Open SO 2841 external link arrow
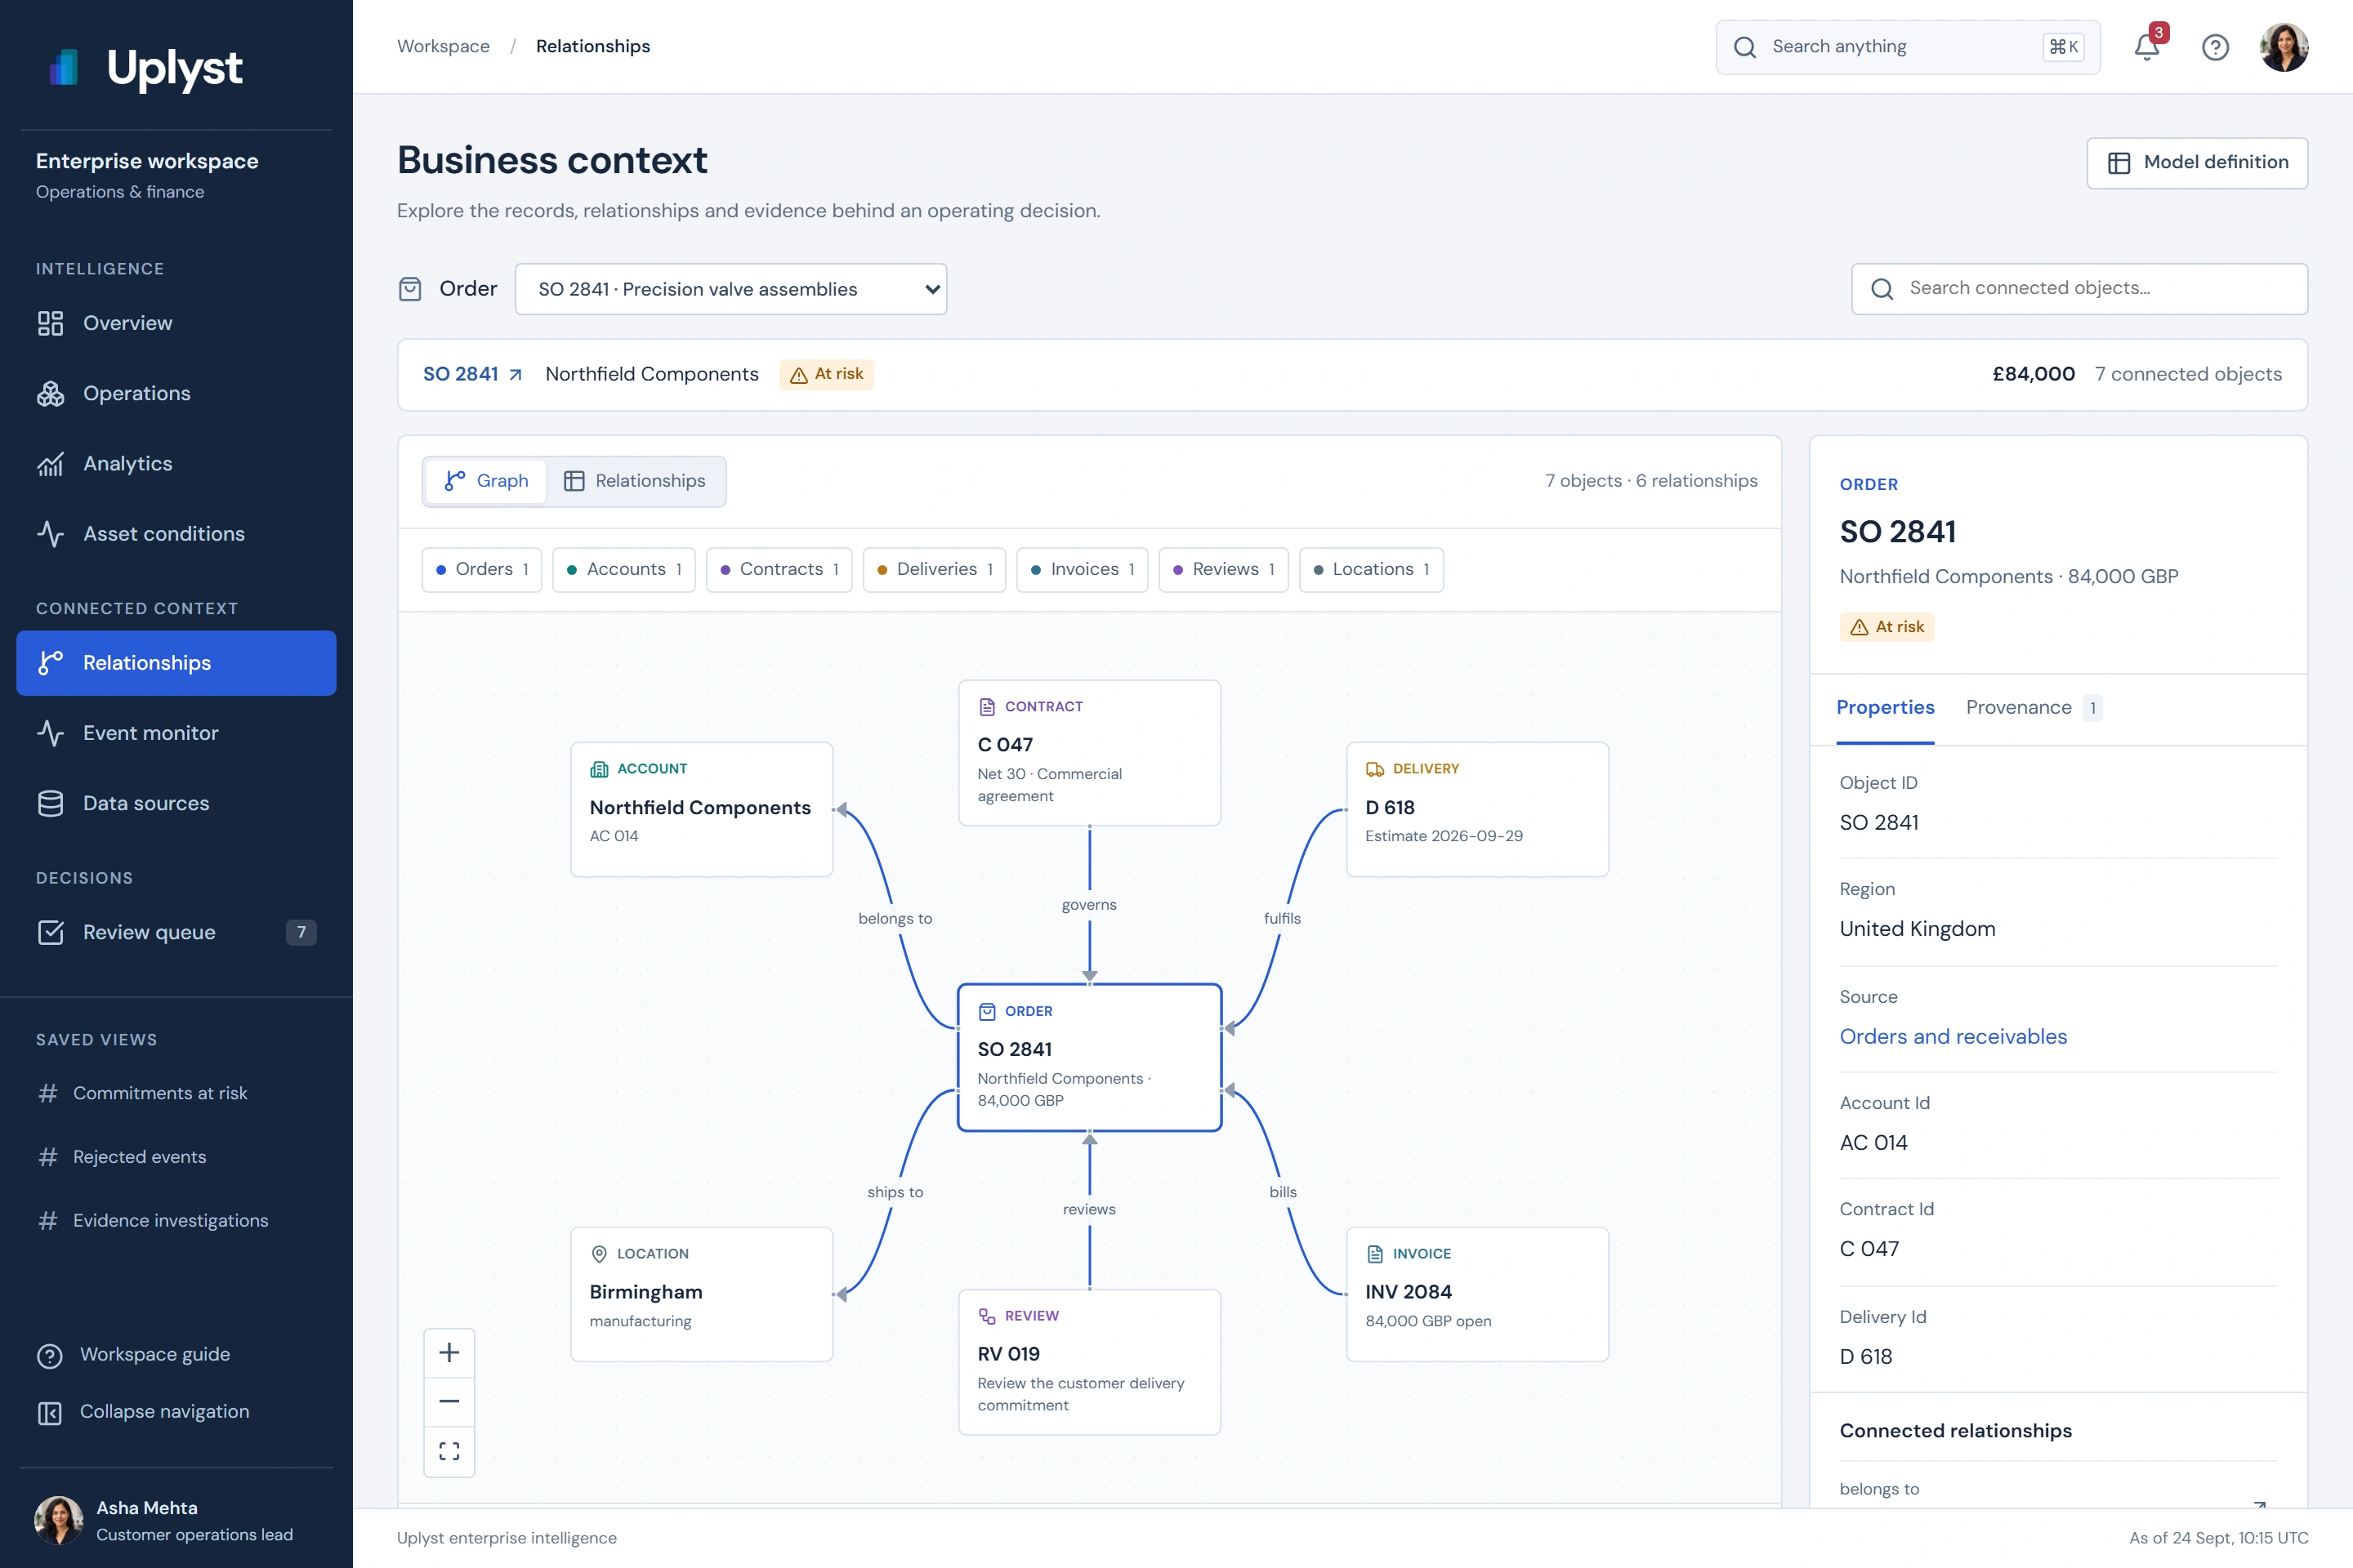2353x1568 pixels. [x=516, y=375]
